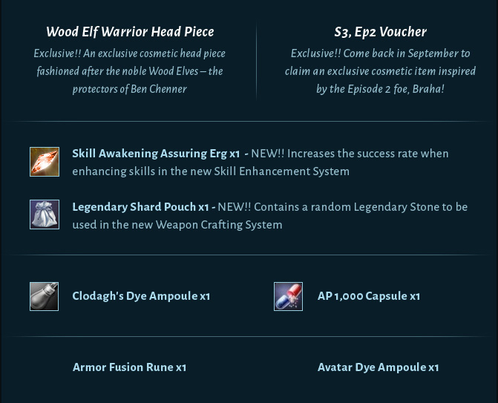Click the Episode 2 foe Braha description
Screen dimensions: 498x403
tap(380, 71)
